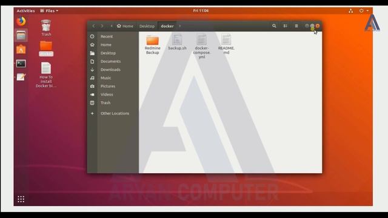Select the docker folder on desktop
388x218 pixels.
pos(46,48)
